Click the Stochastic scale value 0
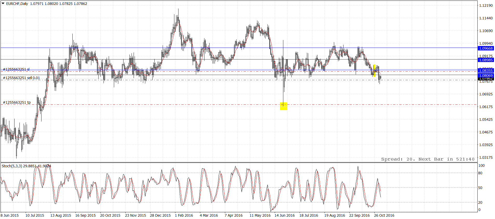495x219 pixels. (x=479, y=210)
